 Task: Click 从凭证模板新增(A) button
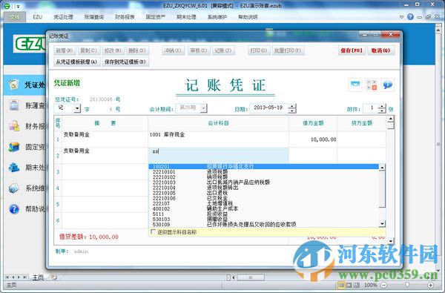pos(76,62)
